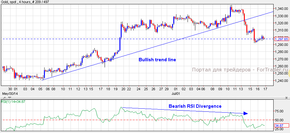Select the 'Bullish trend line' text annotation
Image resolution: width=290 pixels, height=133 pixels.
click(157, 60)
